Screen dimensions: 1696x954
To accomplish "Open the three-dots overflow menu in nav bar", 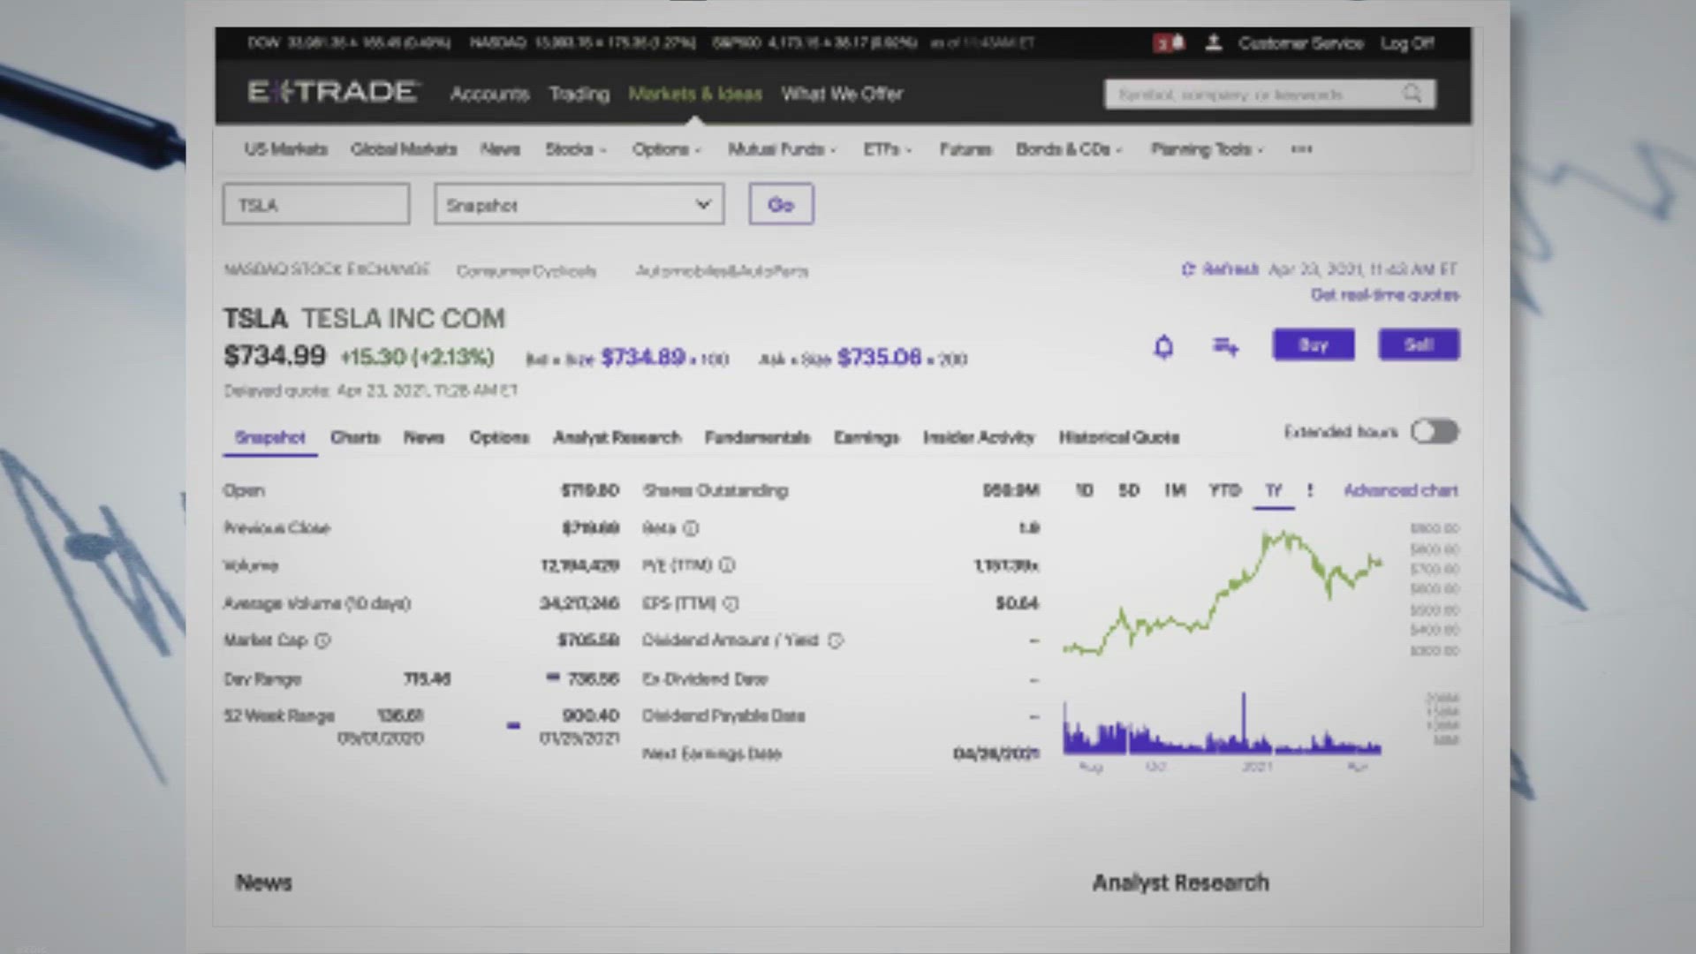I will pyautogui.click(x=1301, y=149).
